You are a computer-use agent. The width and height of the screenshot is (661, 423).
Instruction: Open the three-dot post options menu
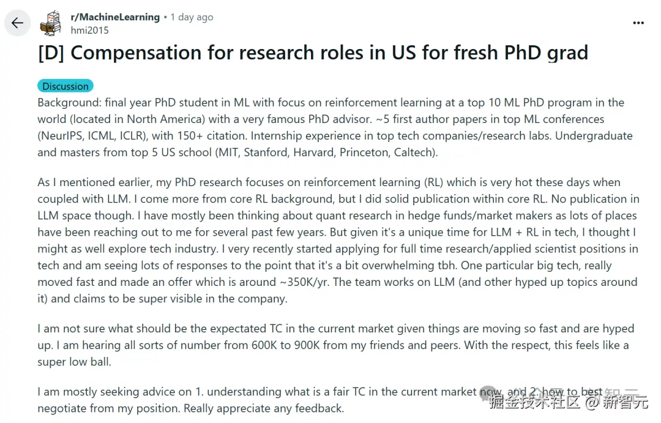point(638,23)
